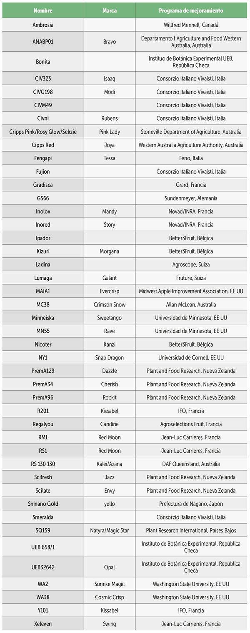250x633 pixels.
Task: Click the Cripps Pink/Rosy Glow/Sekzie cell
Action: tap(43, 132)
